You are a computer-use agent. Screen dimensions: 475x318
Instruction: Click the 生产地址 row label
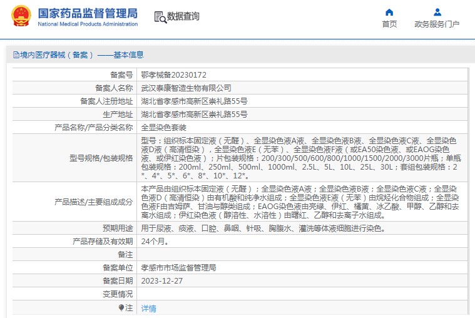(118, 115)
